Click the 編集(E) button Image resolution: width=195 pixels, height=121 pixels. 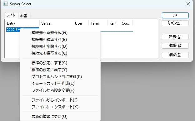(x=175, y=46)
